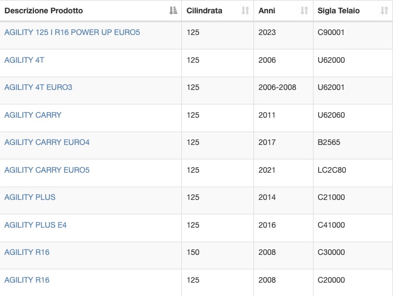Open the AGILITY PLUS E4 link
The width and height of the screenshot is (393, 296).
pos(36,225)
